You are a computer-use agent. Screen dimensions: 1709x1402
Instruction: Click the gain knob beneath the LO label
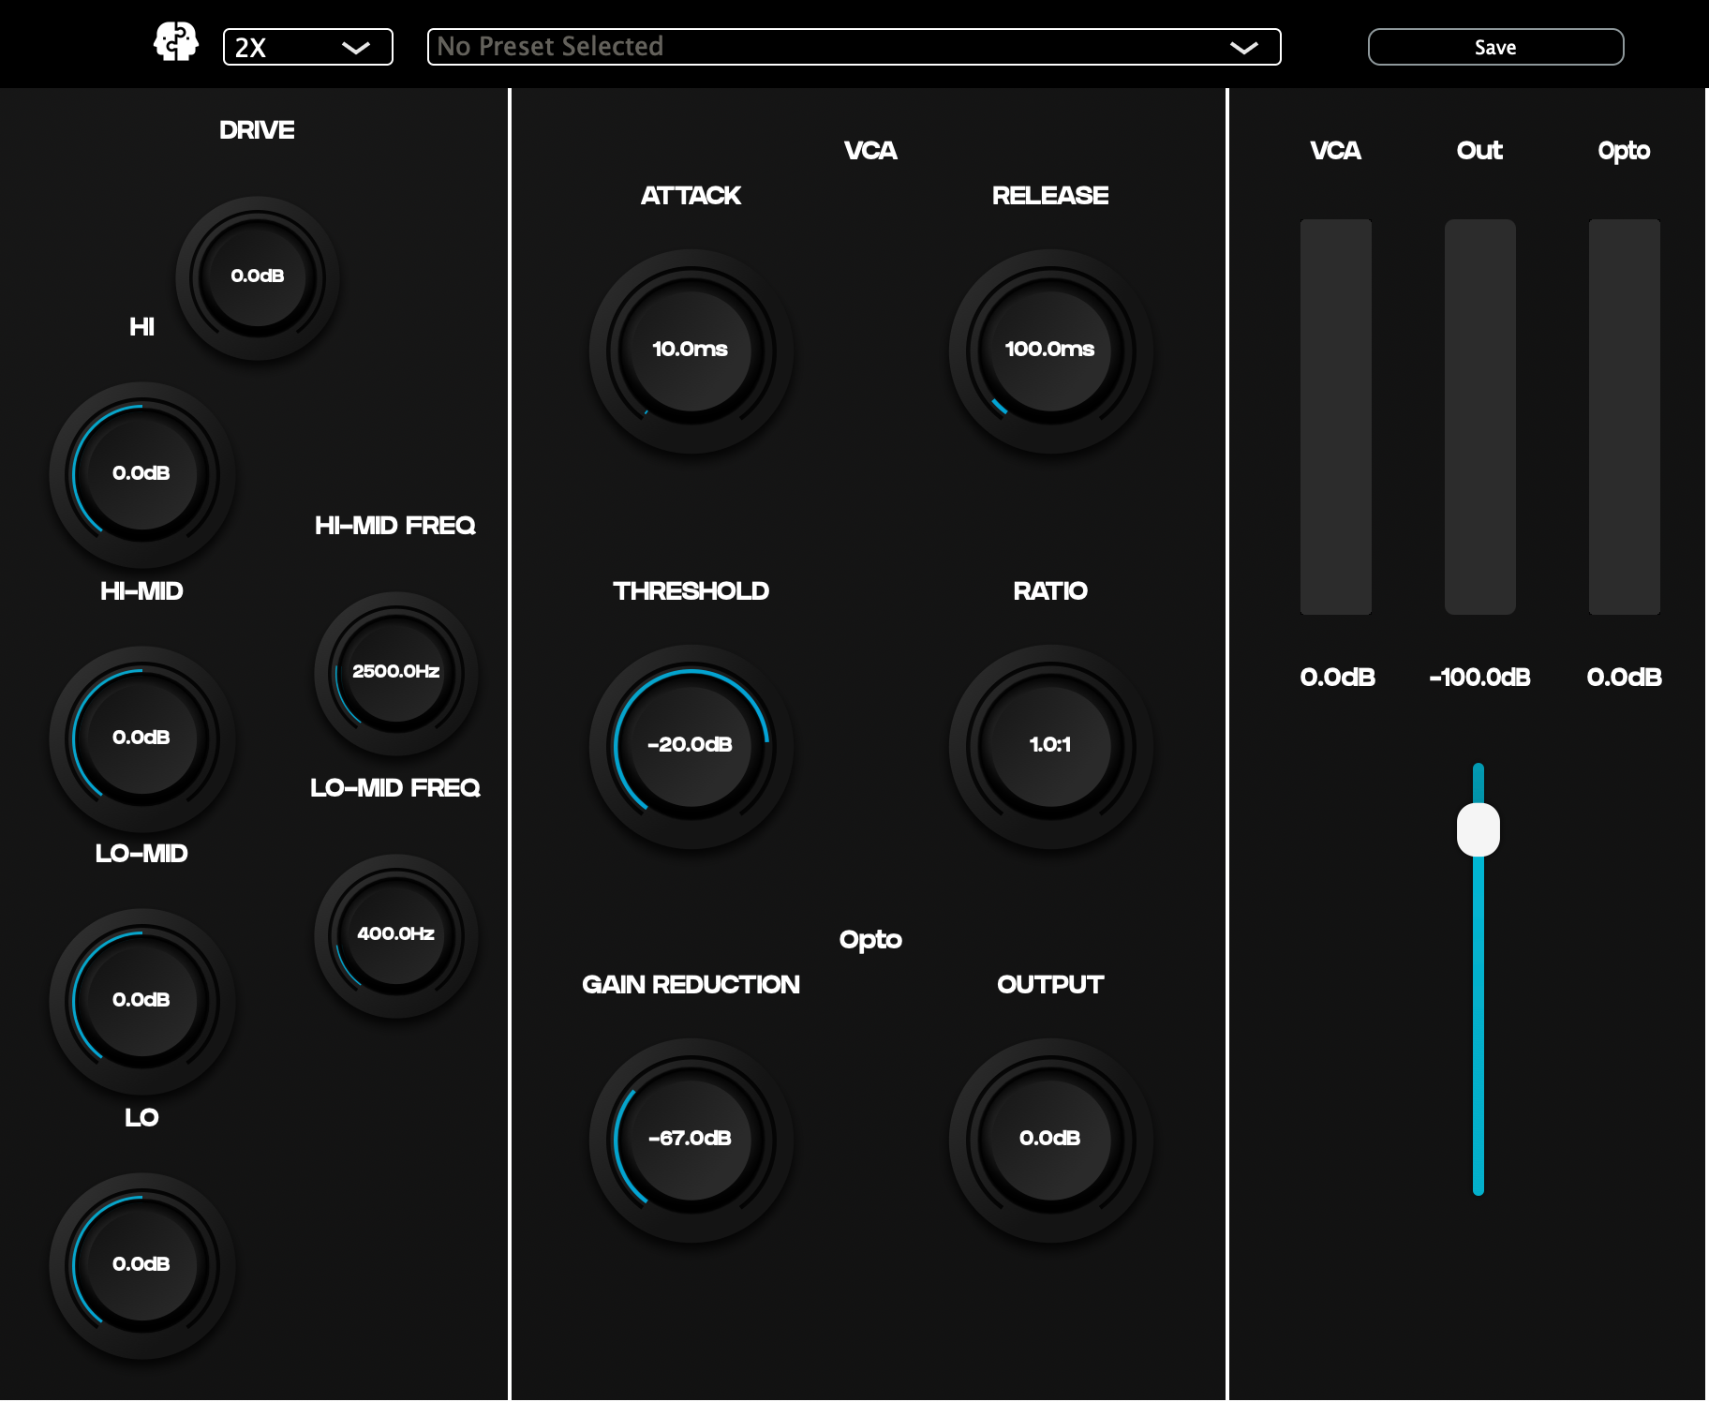click(x=141, y=1264)
